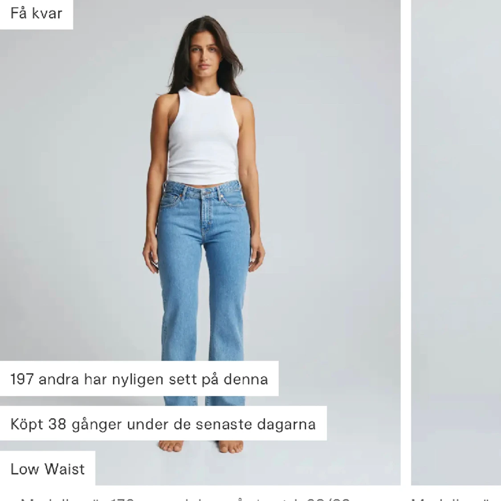Image resolution: width=501 pixels, height=501 pixels.
Task: Click the 'Få kvar' stock badge
Action: tap(36, 14)
